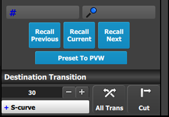Recall the next preset

coord(114,35)
